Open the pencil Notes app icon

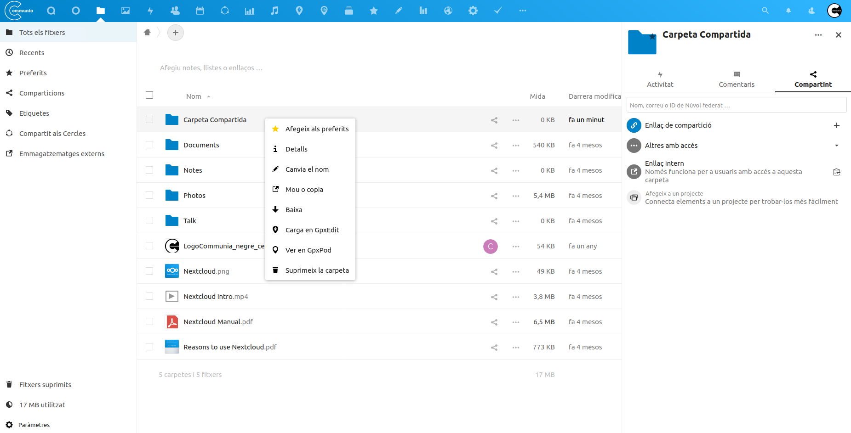click(399, 11)
